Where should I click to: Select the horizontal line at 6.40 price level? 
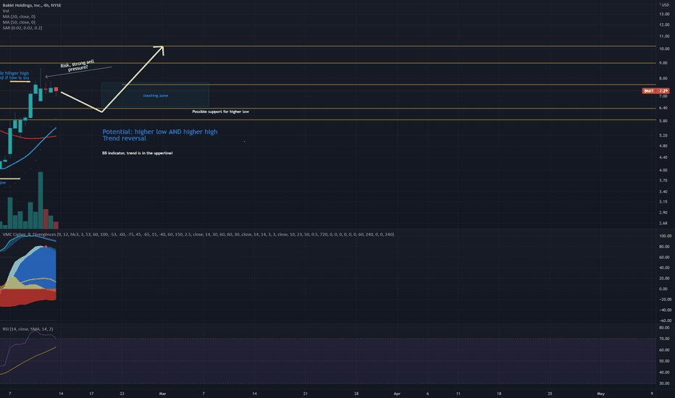[x=327, y=109]
